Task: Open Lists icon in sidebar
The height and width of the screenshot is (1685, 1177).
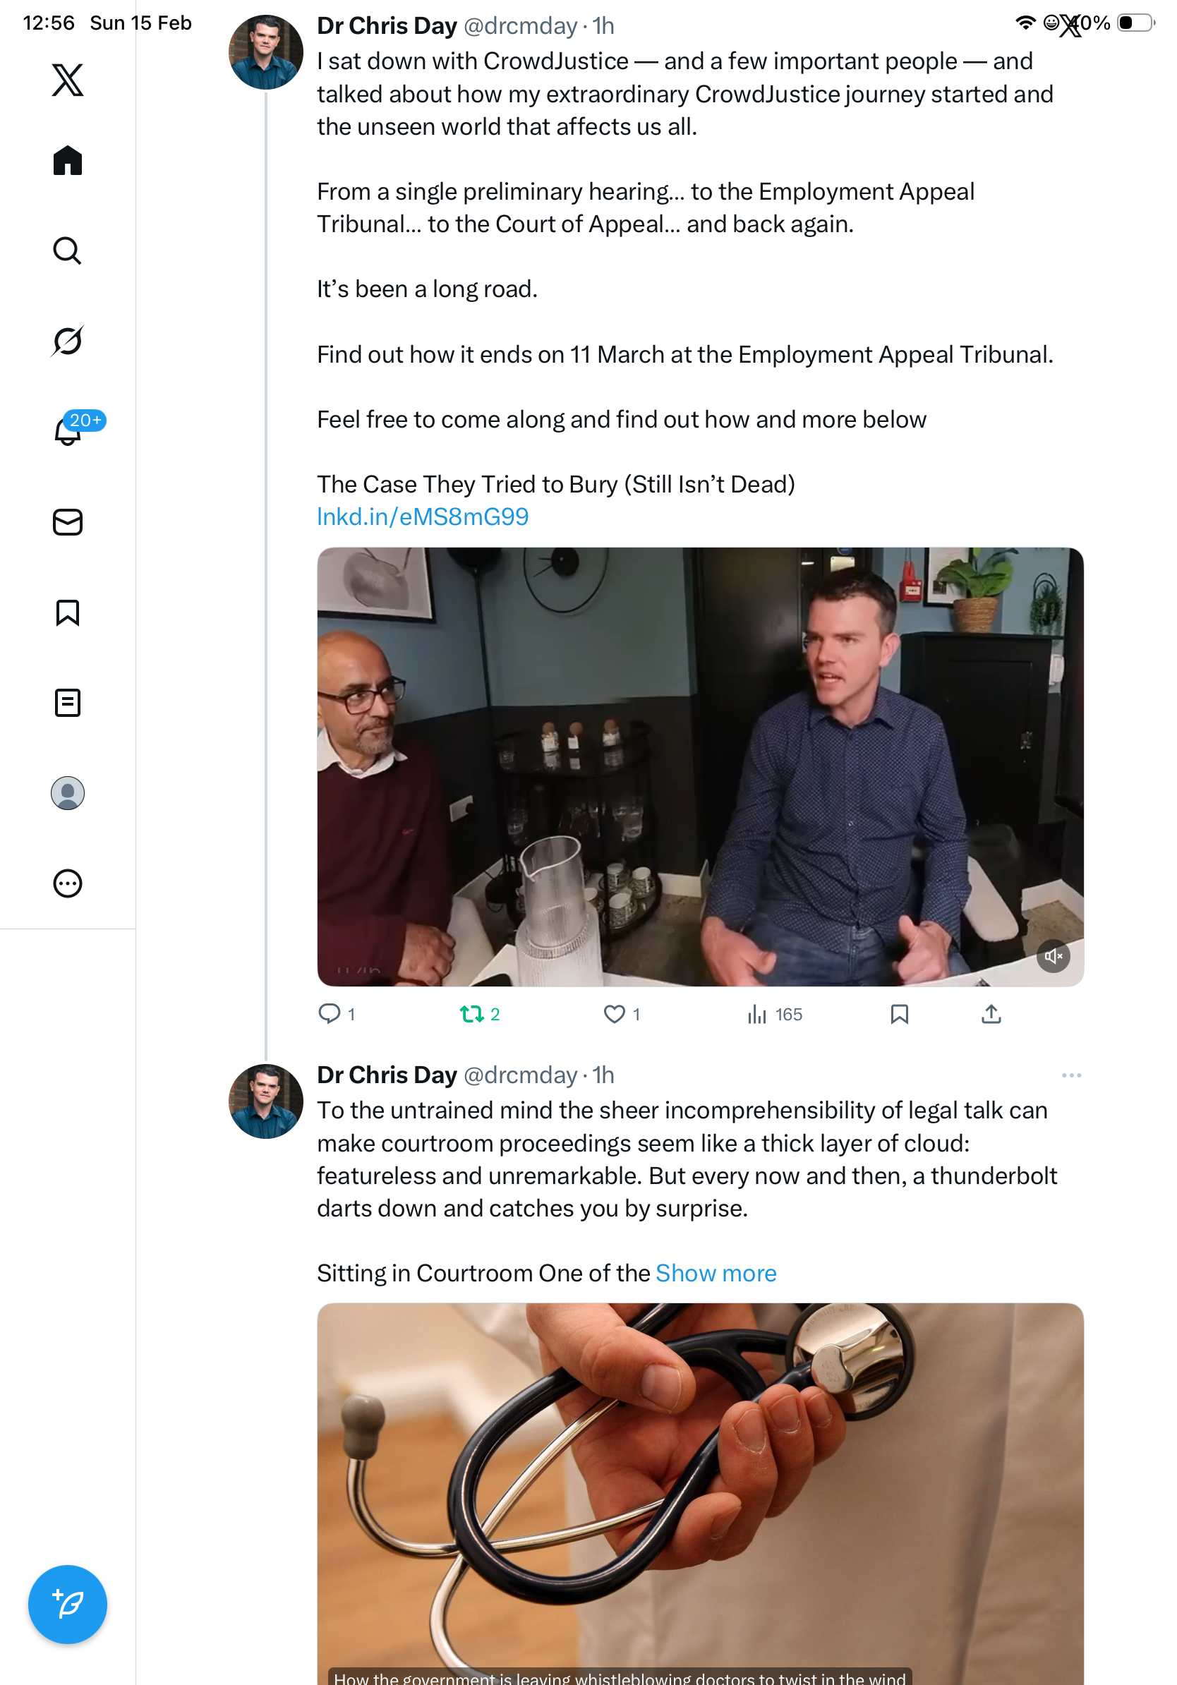Action: tap(68, 703)
